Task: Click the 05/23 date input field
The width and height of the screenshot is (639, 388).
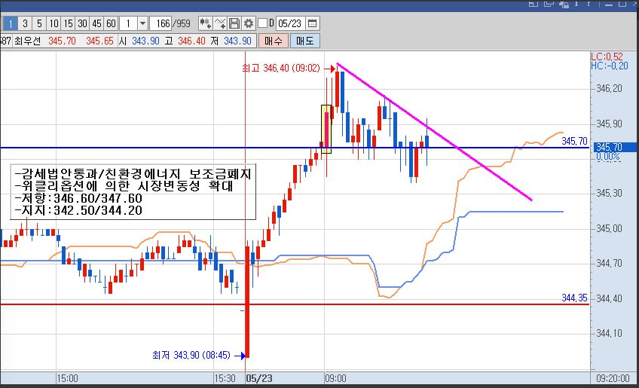Action: tap(290, 23)
